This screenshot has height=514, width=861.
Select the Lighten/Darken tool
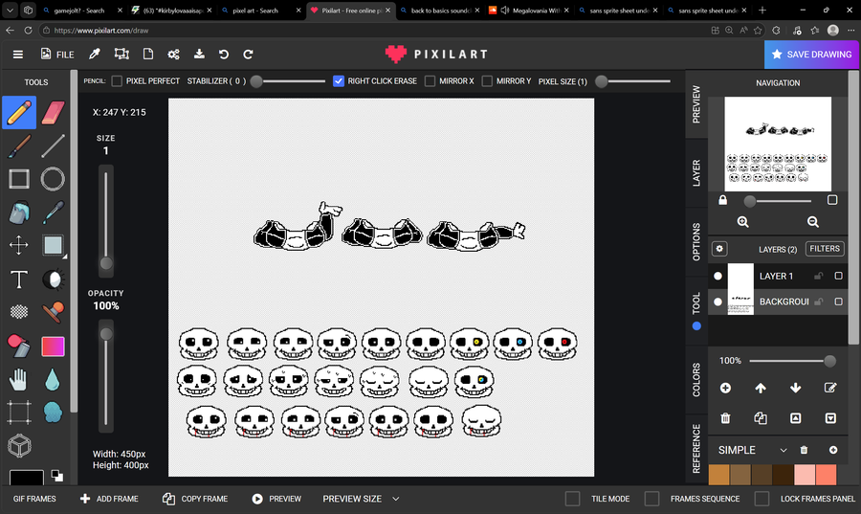click(x=53, y=279)
